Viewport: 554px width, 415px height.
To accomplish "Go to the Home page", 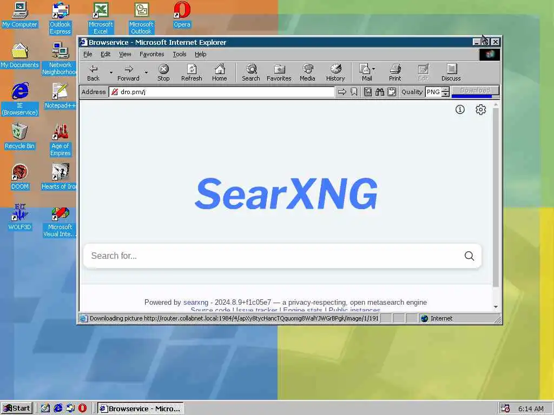I will [220, 73].
